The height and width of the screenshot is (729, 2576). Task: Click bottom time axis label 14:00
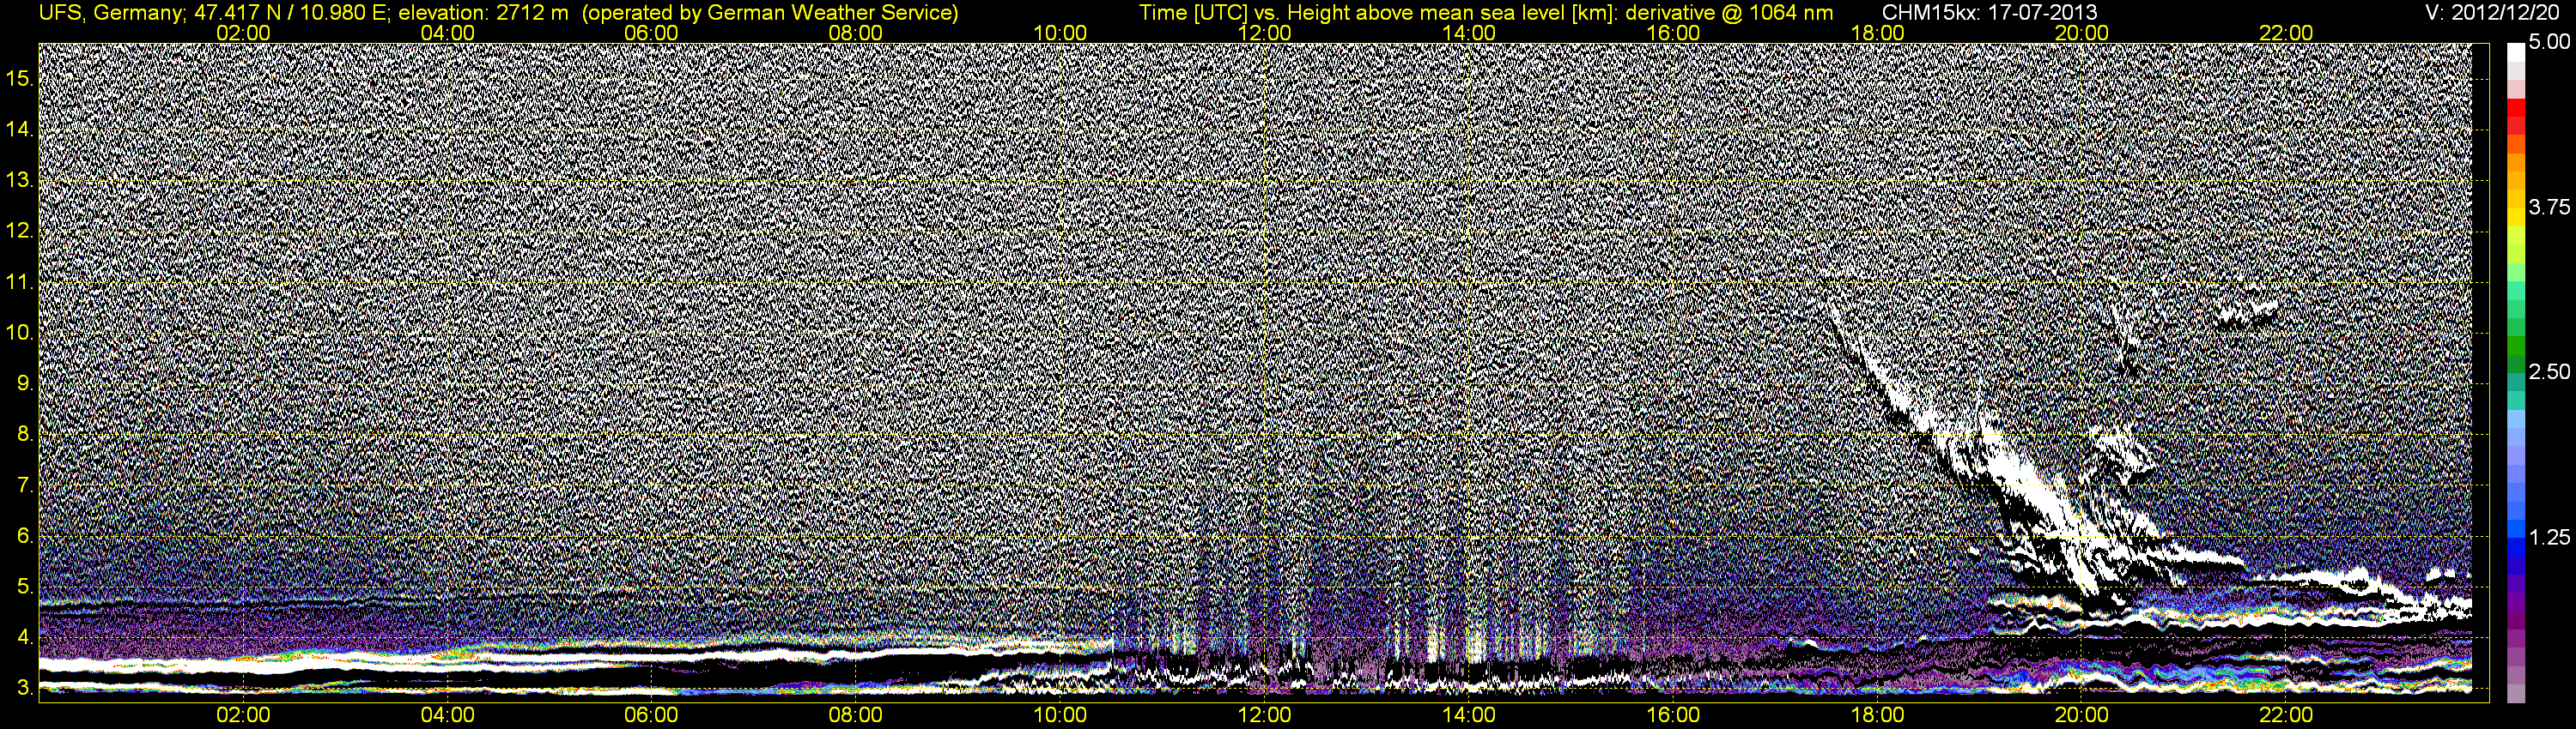pyautogui.click(x=1469, y=715)
